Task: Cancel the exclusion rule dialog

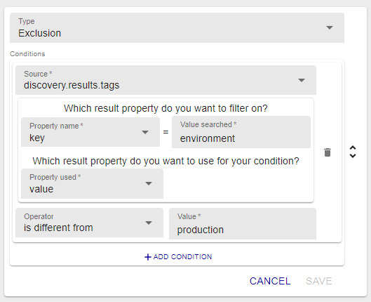Action: pyautogui.click(x=270, y=281)
